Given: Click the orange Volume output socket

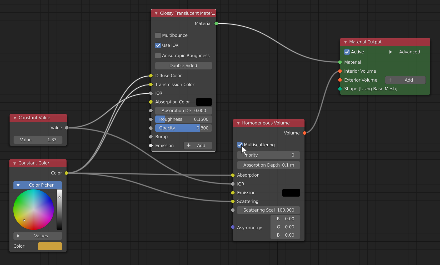Looking at the screenshot, I should coord(304,133).
